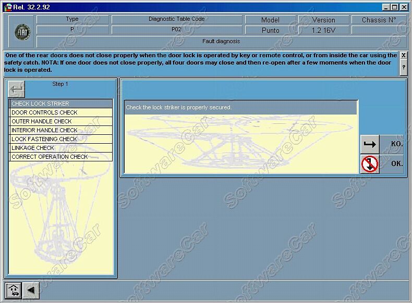412x303 pixels.
Task: Open help with the question mark button
Action: (x=403, y=67)
